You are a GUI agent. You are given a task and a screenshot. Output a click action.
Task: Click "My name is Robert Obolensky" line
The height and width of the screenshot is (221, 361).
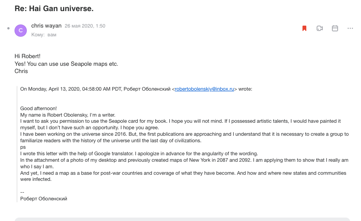[68, 115]
